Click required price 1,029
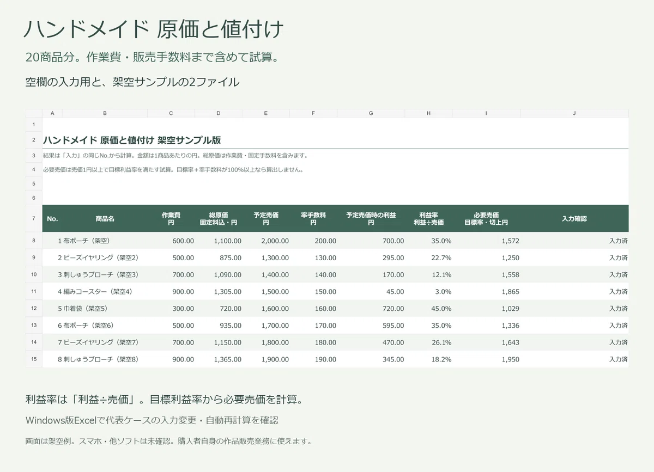 click(511, 308)
